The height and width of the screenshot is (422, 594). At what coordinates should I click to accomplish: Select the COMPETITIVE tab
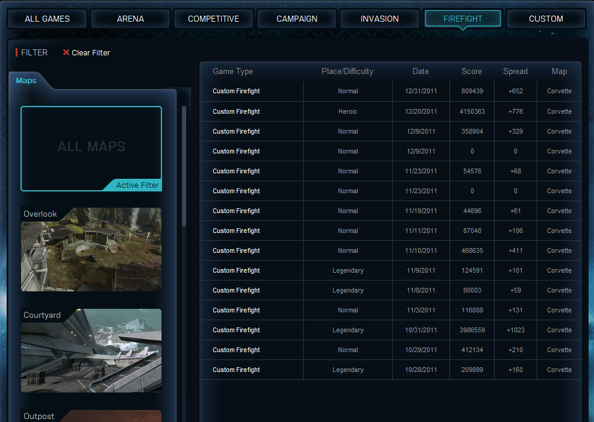coord(213,19)
